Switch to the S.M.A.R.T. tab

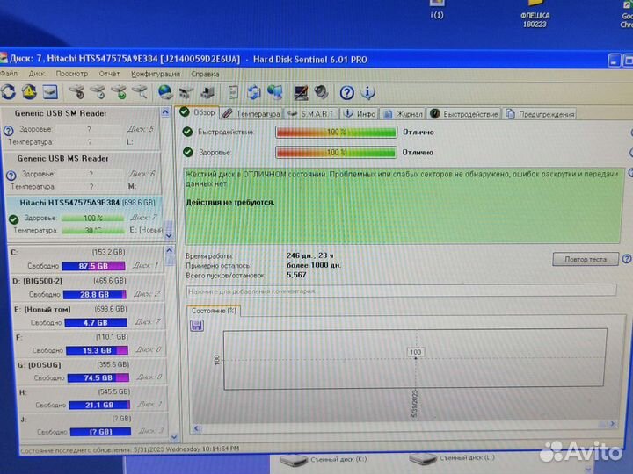[x=311, y=114]
